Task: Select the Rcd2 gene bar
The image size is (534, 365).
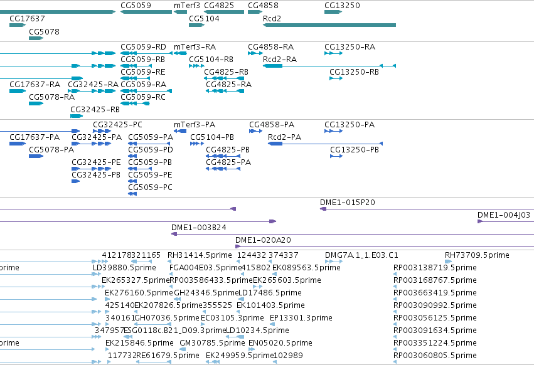Action: click(x=329, y=25)
